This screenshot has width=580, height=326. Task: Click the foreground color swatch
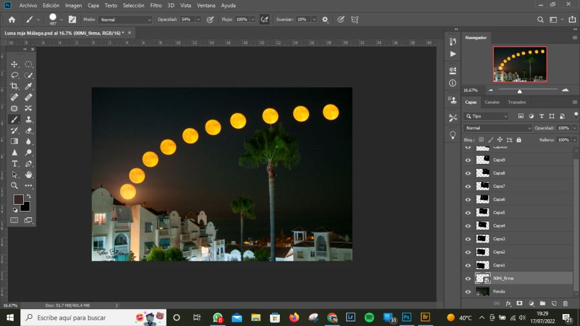[x=18, y=200]
